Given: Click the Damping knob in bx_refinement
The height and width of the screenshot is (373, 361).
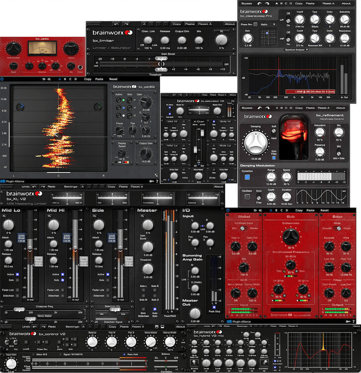Looking at the screenshot, I should click(x=256, y=143).
